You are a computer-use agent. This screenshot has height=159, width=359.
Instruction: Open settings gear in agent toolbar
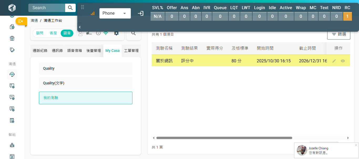coord(116,33)
